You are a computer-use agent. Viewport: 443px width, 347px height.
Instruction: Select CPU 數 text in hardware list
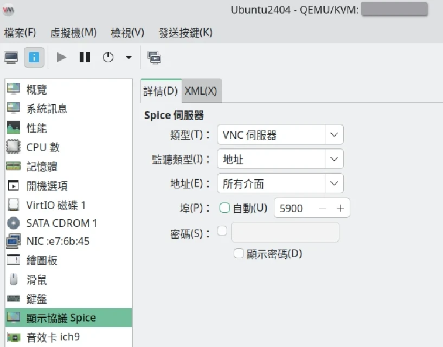43,147
